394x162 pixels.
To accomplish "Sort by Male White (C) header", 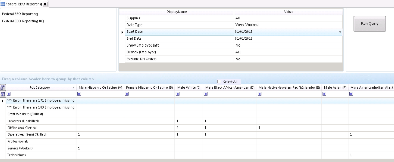I will click(x=189, y=88).
